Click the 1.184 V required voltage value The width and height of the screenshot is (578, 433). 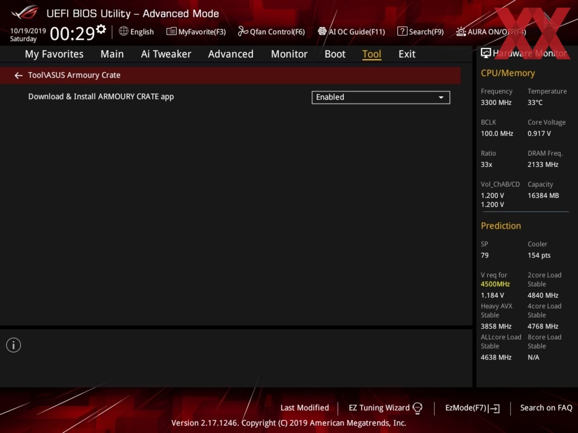pyautogui.click(x=492, y=295)
